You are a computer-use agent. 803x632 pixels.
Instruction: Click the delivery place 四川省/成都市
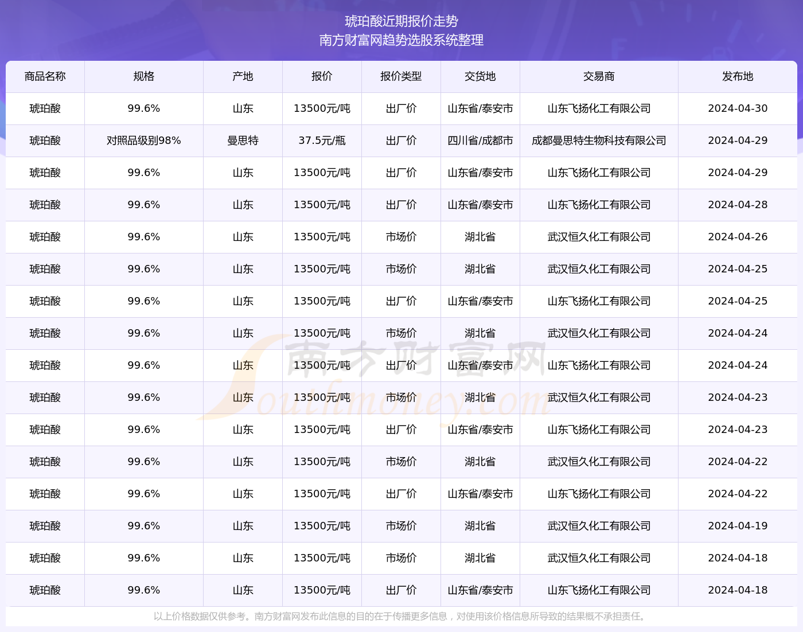480,141
